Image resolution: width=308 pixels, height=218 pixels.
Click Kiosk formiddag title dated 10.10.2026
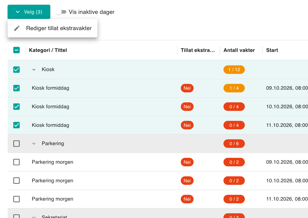(50, 106)
